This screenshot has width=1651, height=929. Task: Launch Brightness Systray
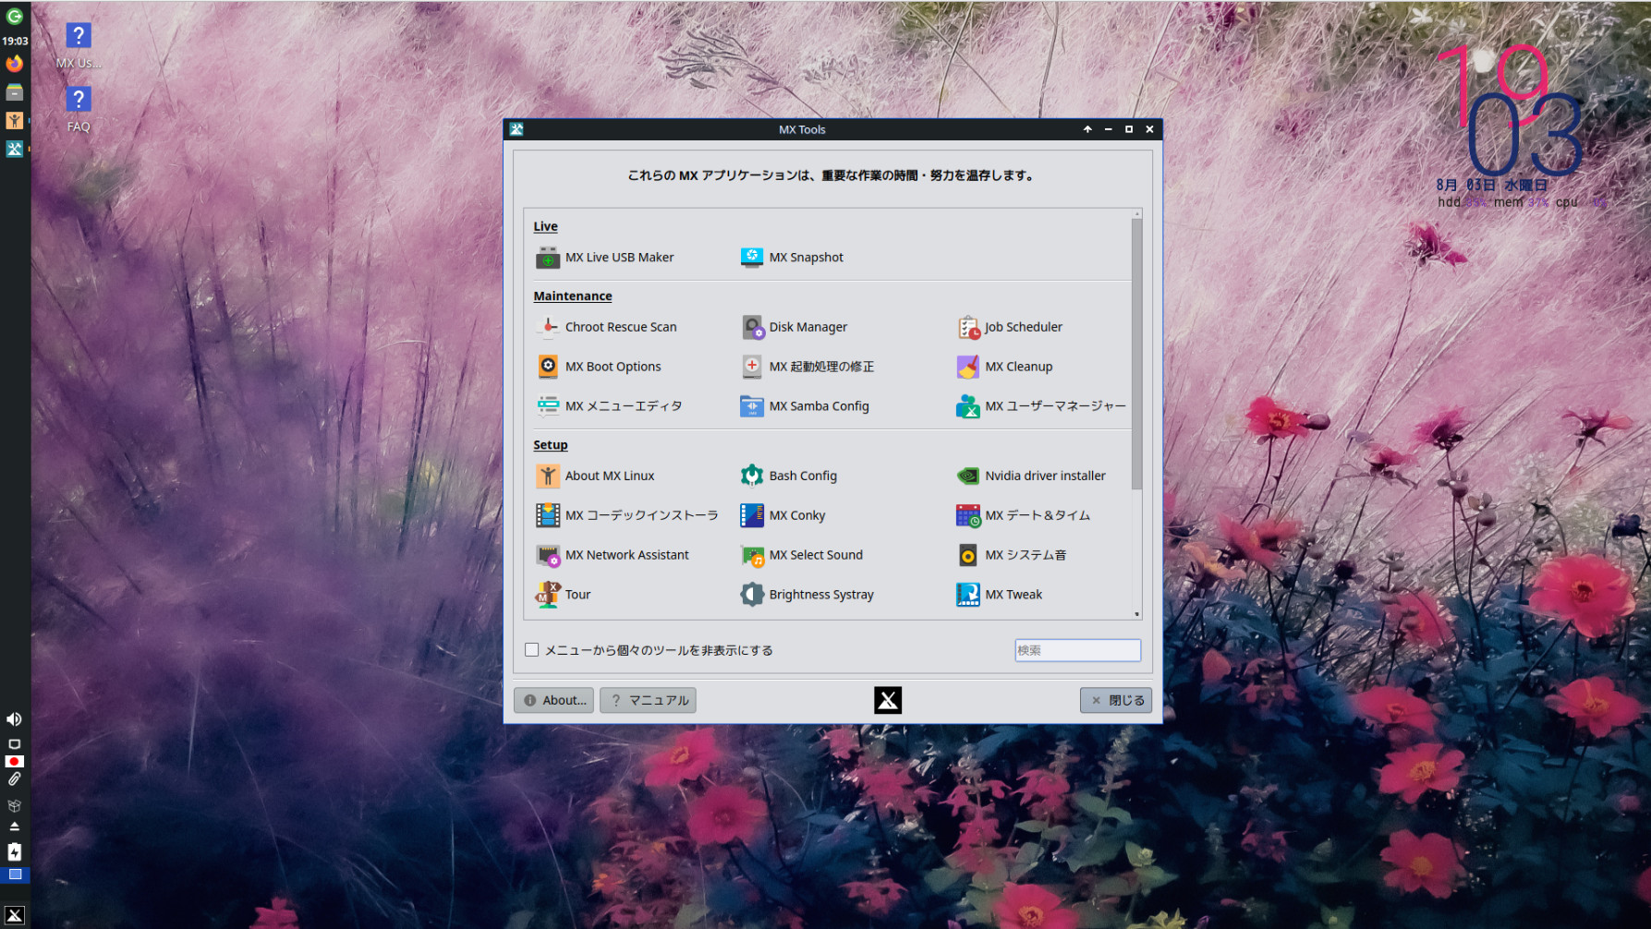[x=807, y=595]
